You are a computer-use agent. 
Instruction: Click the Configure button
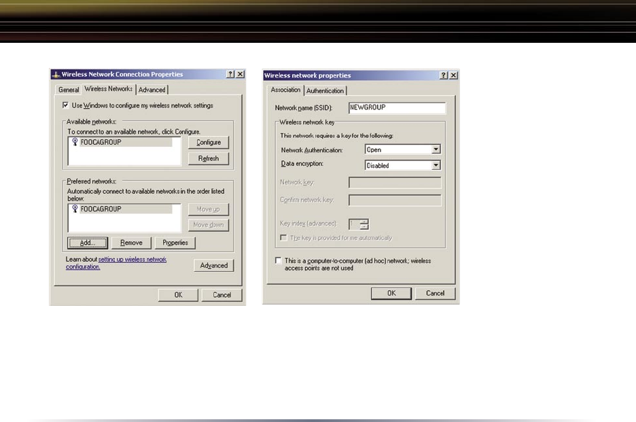209,143
